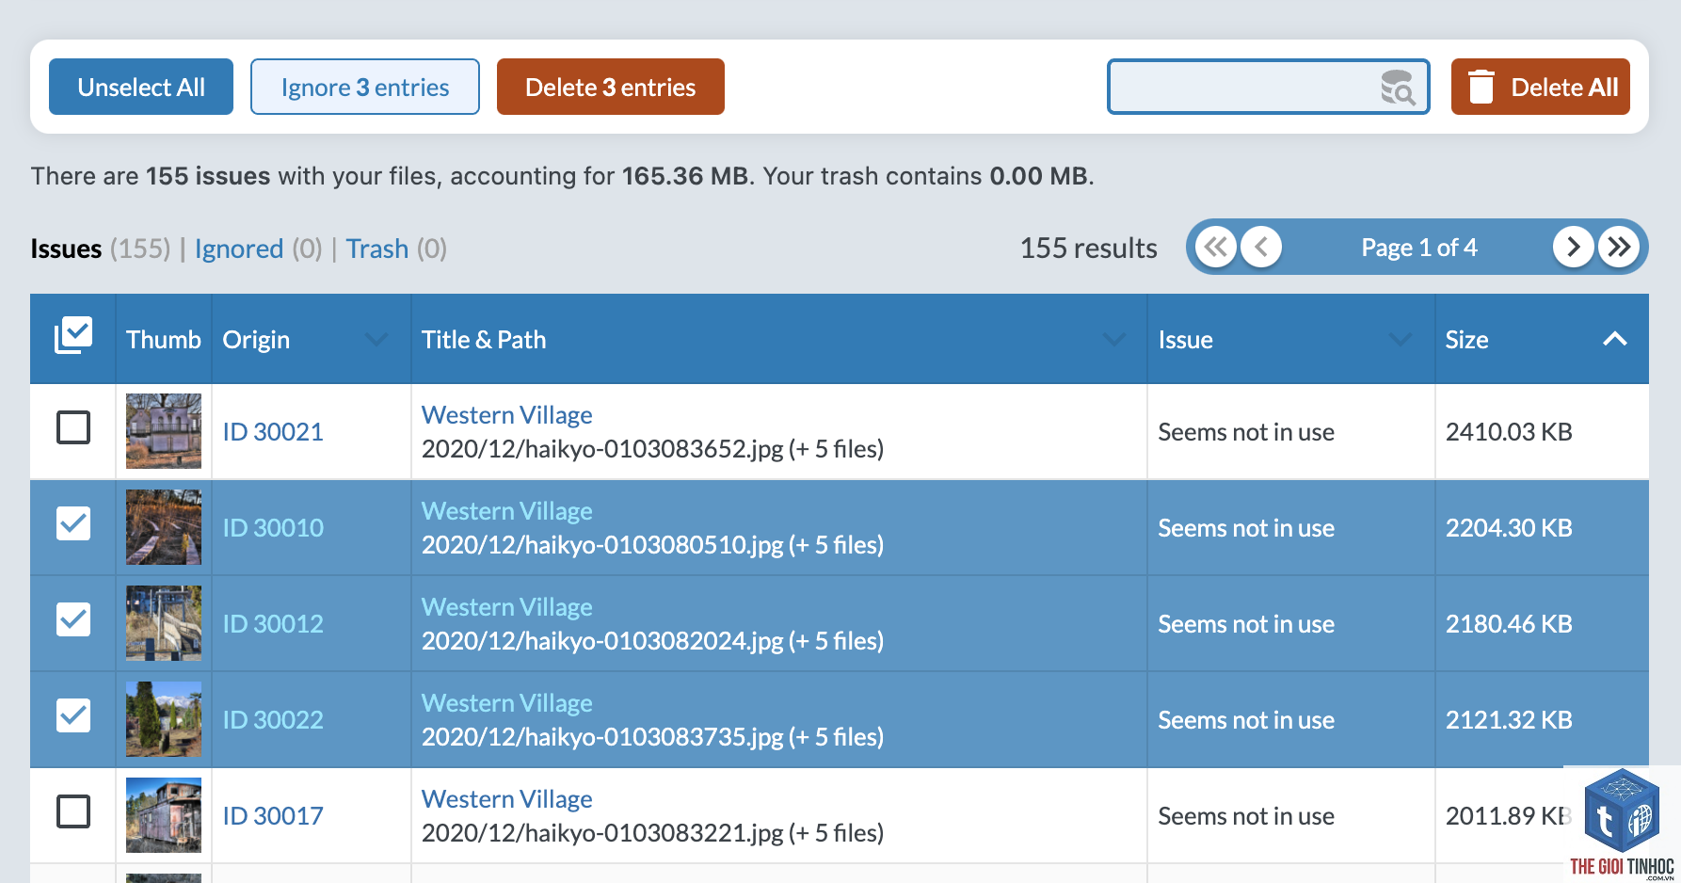Click the size value 2204.30 KB
The image size is (1681, 883).
coord(1509,528)
